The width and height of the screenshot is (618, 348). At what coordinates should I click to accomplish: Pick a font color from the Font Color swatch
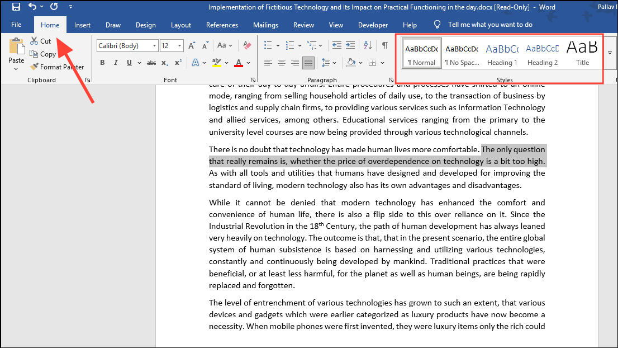coord(237,62)
